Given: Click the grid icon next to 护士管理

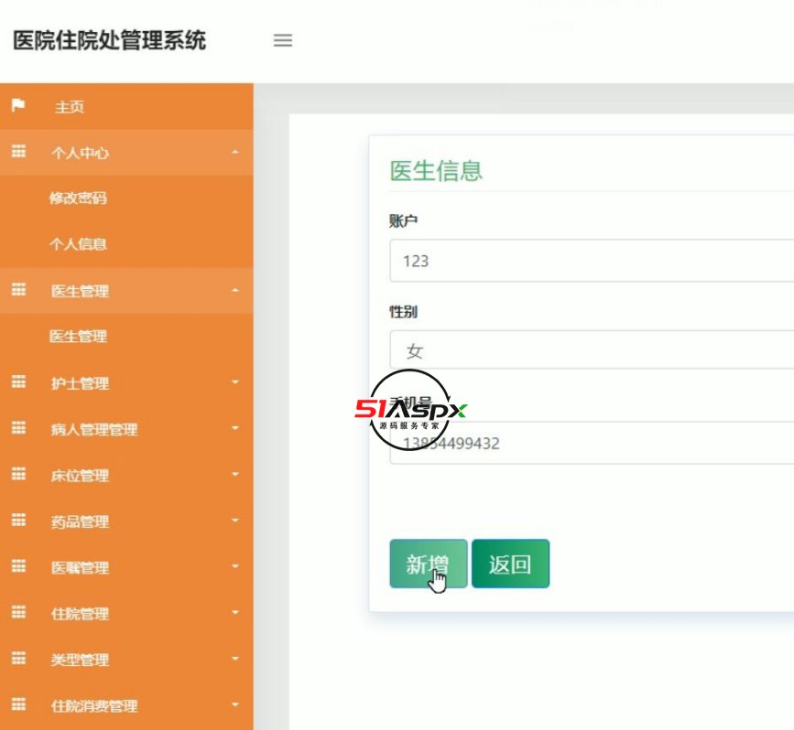Looking at the screenshot, I should (18, 383).
